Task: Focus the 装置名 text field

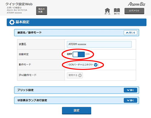Action: pos(99,44)
